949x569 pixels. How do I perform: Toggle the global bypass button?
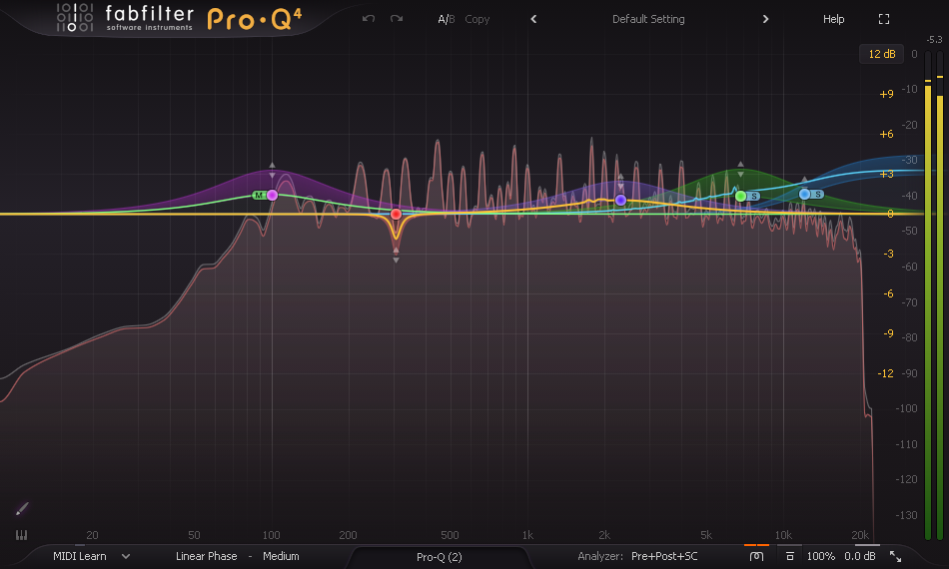[757, 556]
